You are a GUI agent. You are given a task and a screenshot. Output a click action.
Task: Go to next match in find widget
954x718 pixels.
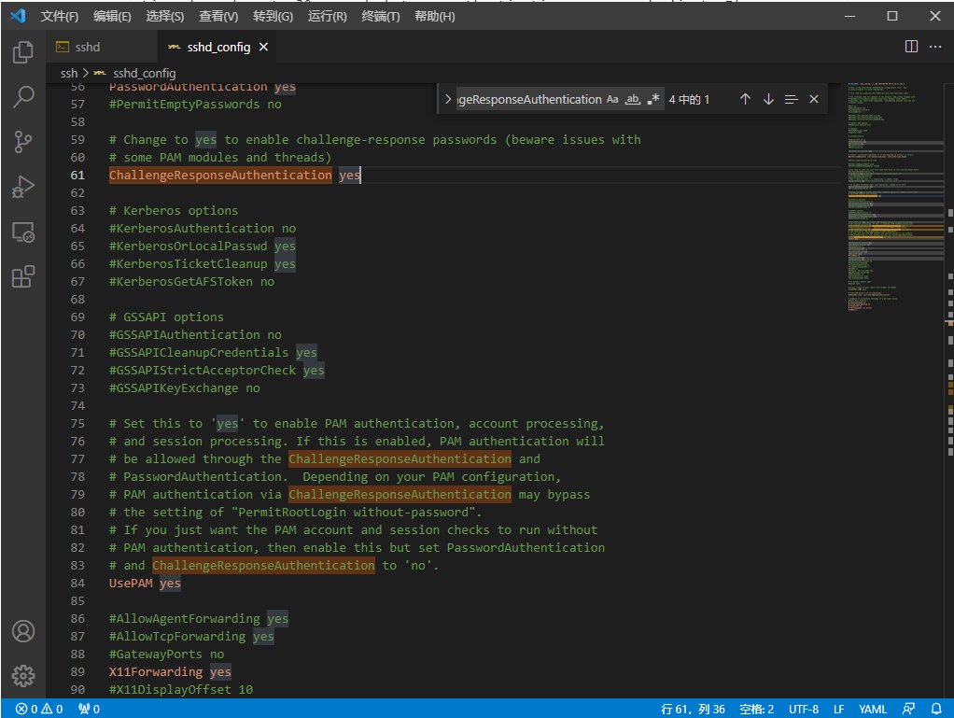pos(768,99)
